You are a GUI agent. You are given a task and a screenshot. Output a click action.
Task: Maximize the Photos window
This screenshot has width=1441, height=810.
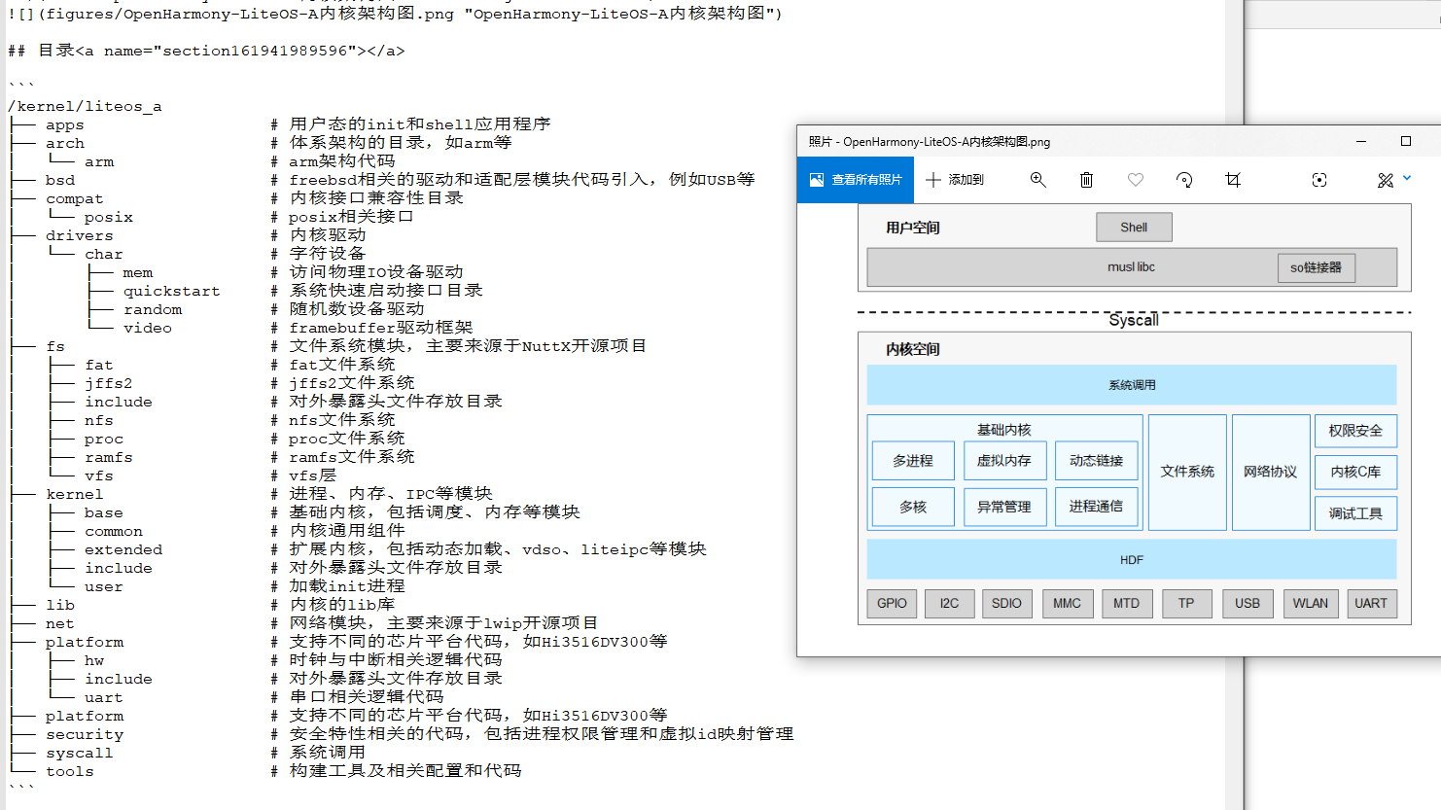[1406, 141]
